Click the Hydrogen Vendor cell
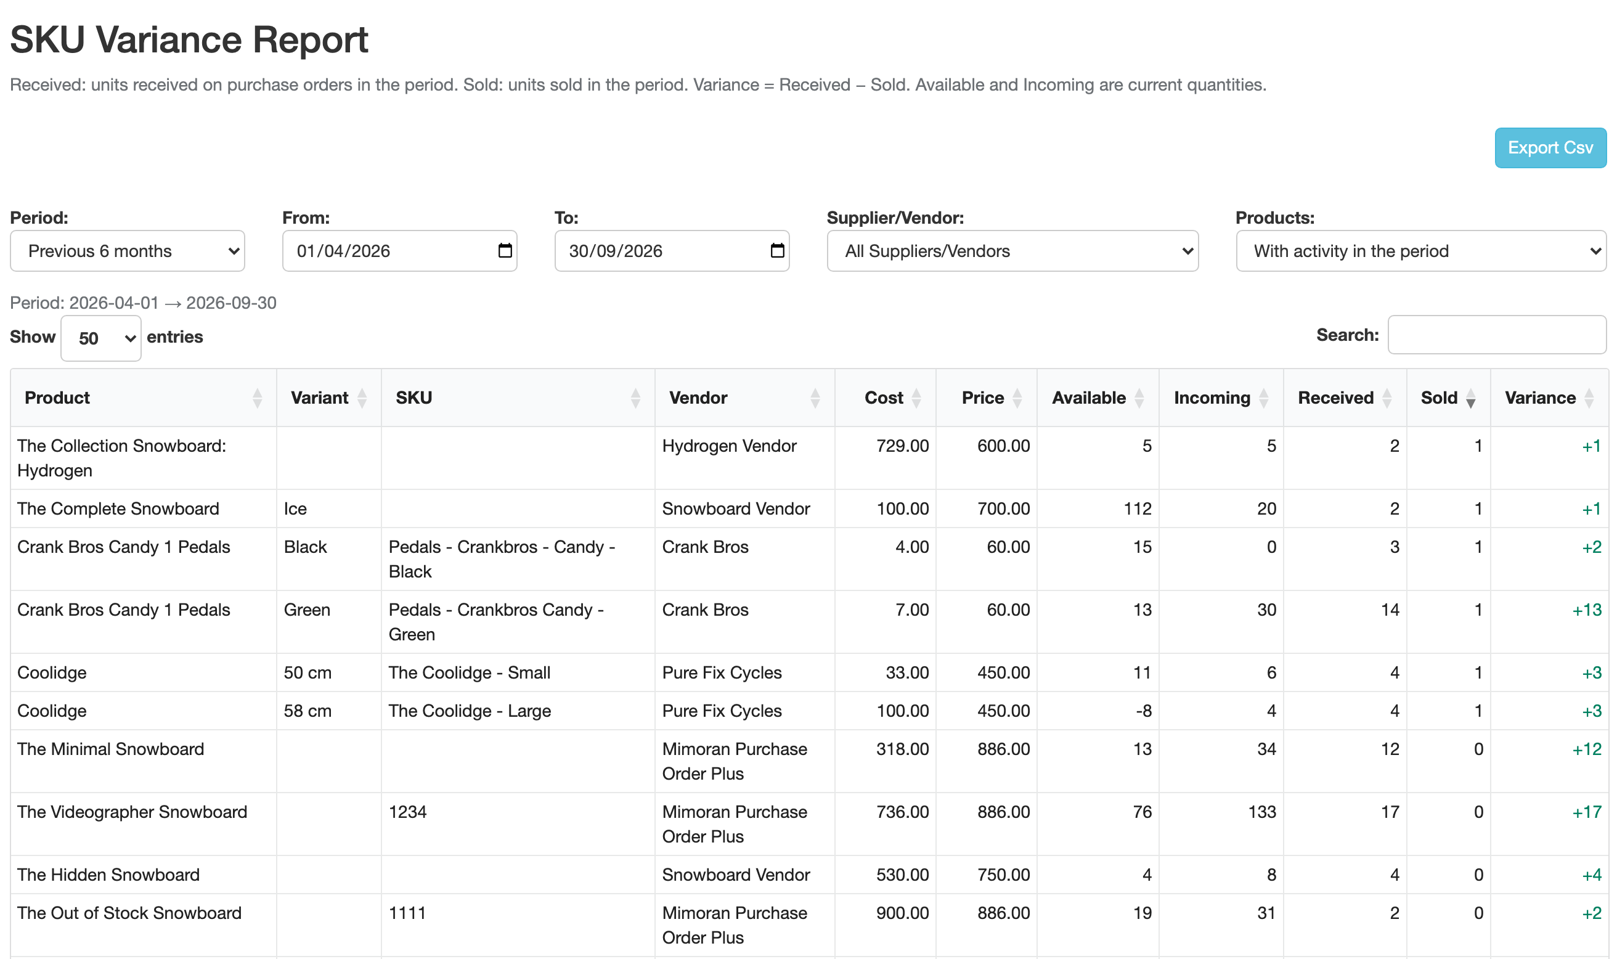The image size is (1617, 959). pyautogui.click(x=744, y=457)
